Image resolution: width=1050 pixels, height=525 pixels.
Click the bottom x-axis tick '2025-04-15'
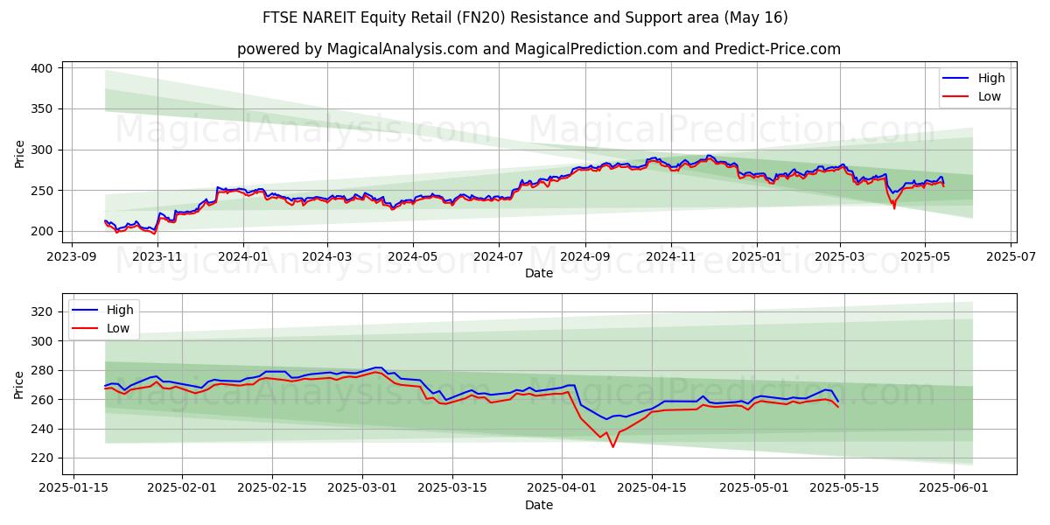coord(652,488)
